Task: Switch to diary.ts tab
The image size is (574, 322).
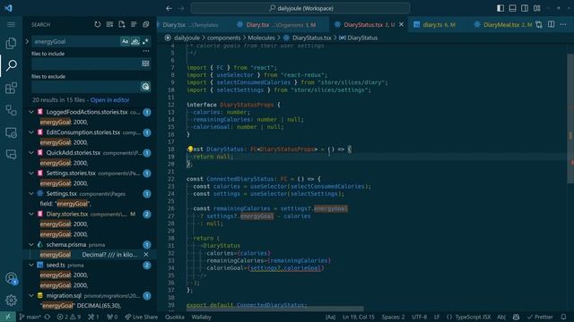Action: 439,24
